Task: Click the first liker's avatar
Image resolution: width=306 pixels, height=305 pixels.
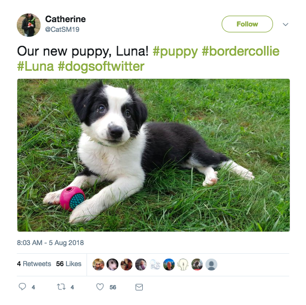Action: coord(98,265)
